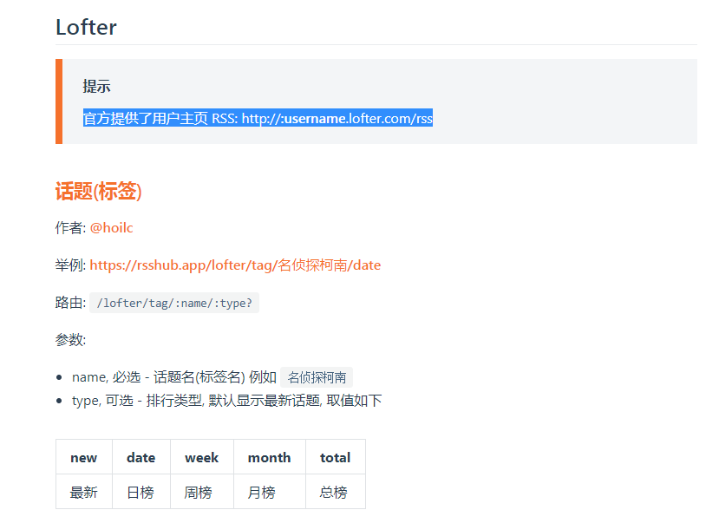Open the rsshub.app lofter tag example link
Screen dimensions: 719x523
click(235, 265)
